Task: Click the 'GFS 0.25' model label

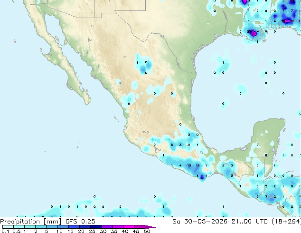Action: click(x=80, y=222)
